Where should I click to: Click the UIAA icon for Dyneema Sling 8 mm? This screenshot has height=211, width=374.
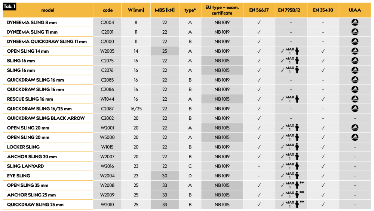[355, 22]
